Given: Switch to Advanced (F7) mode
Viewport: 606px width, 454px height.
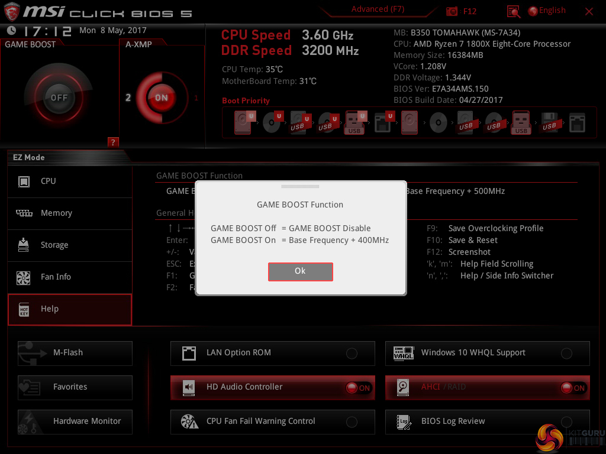Looking at the screenshot, I should tap(378, 9).
